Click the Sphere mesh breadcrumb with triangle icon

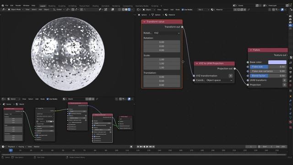pos(156,15)
